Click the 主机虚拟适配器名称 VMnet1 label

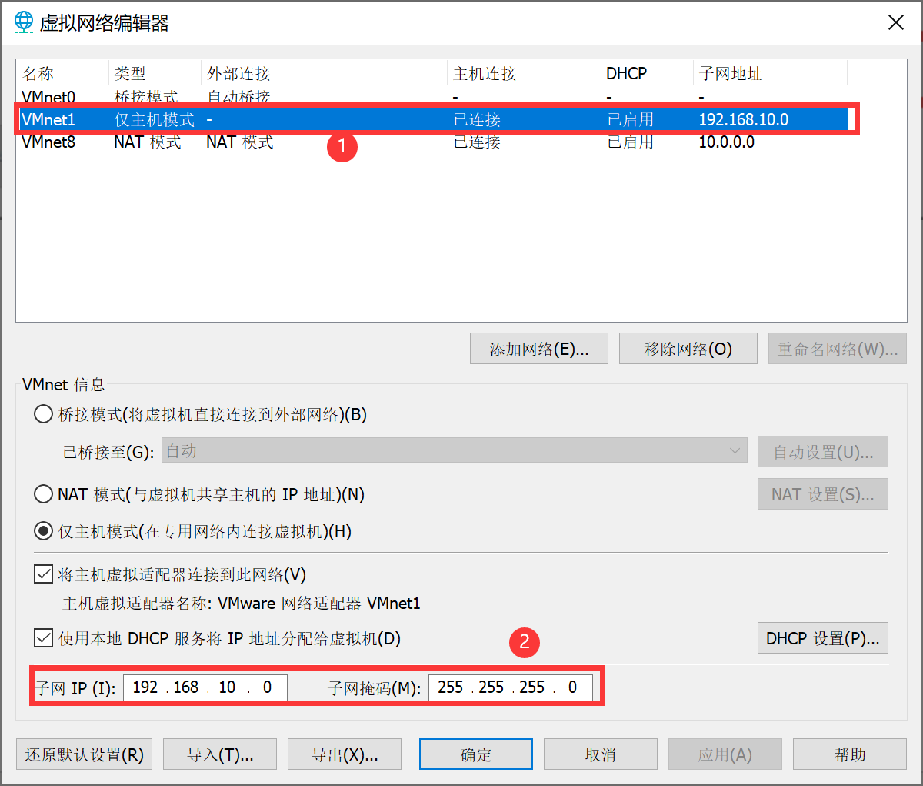242,604
